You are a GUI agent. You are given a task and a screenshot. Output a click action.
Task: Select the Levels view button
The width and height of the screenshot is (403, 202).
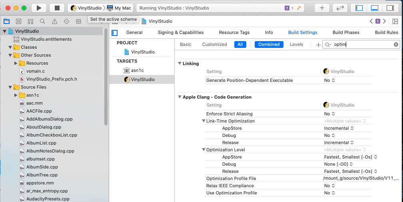point(296,44)
